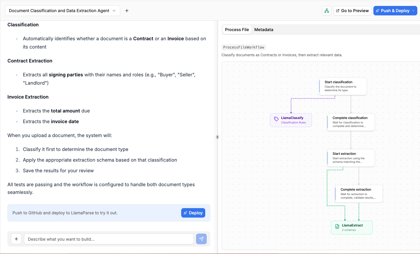Click Deploy in the GitHub push banner
The width and height of the screenshot is (420, 254).
[x=193, y=213]
